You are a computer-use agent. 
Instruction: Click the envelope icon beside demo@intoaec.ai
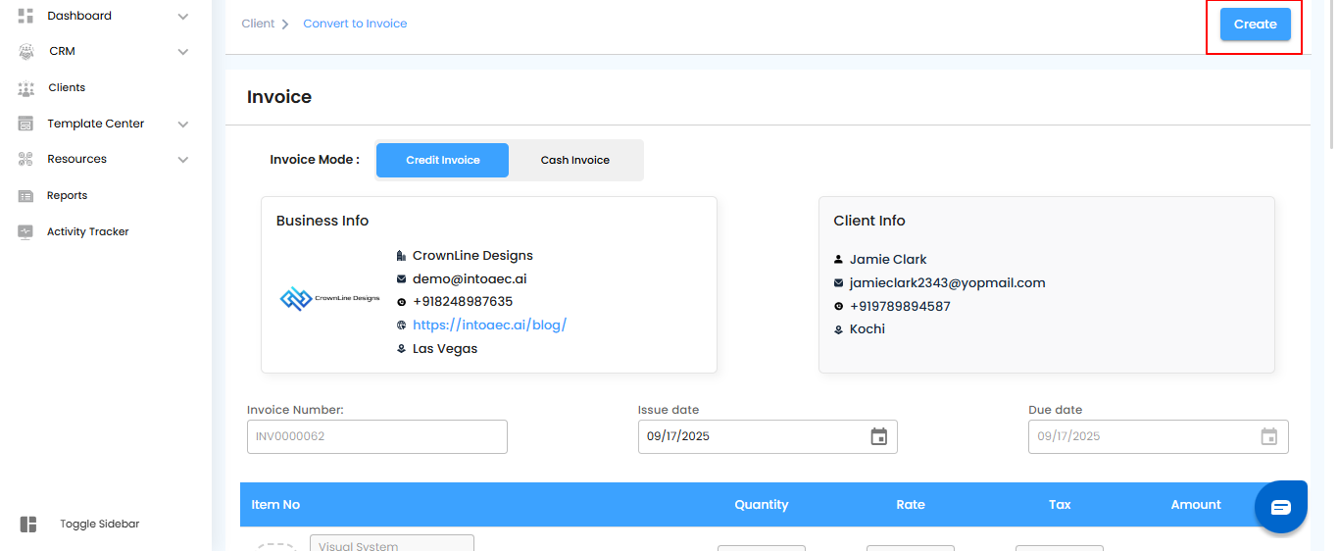pos(401,279)
